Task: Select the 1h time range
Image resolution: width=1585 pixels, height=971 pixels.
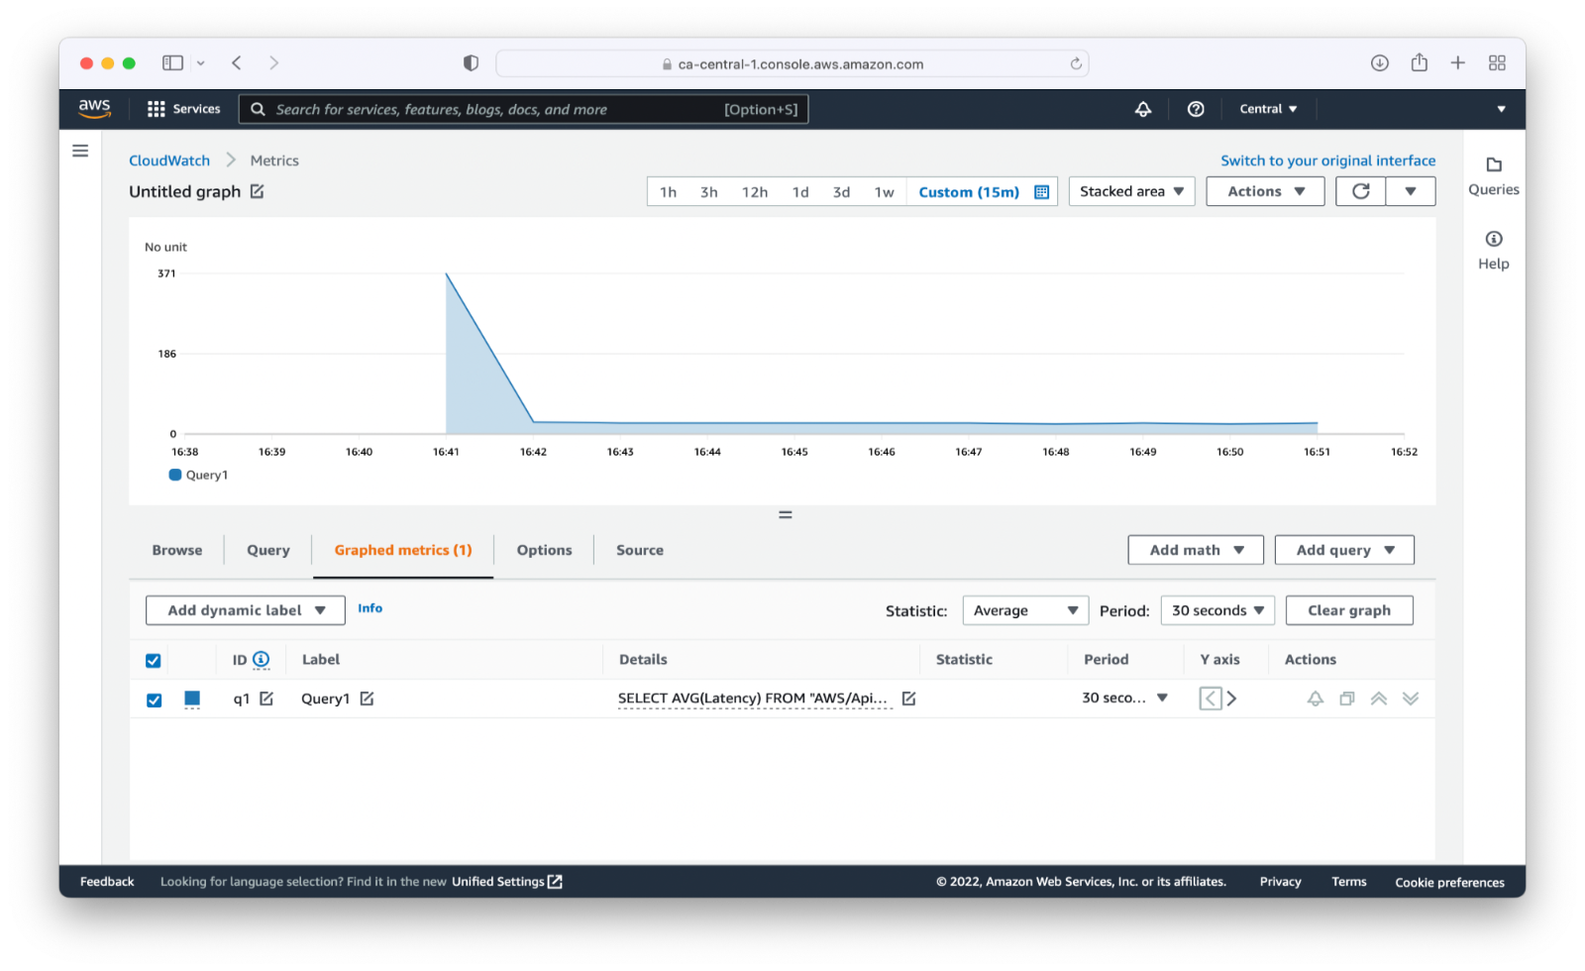Action: coord(669,192)
